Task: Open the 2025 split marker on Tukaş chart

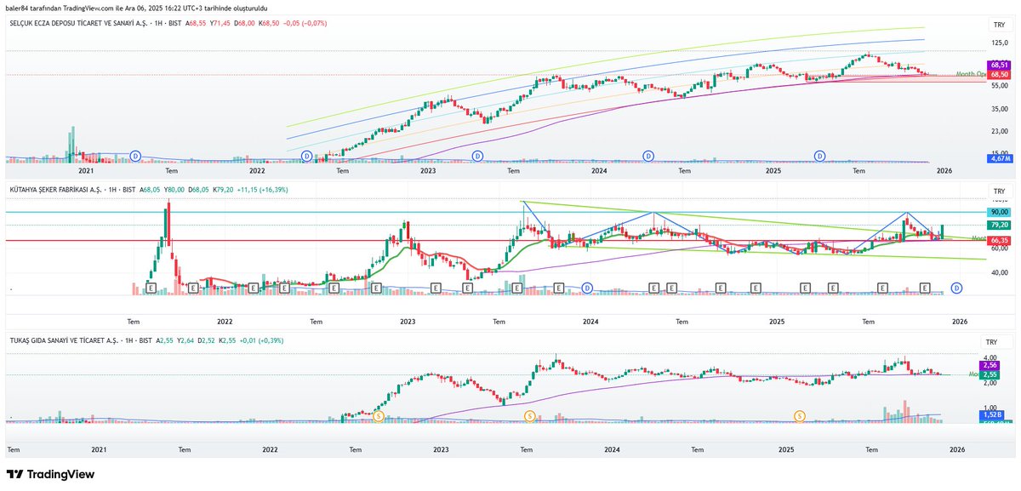Action: click(x=800, y=415)
